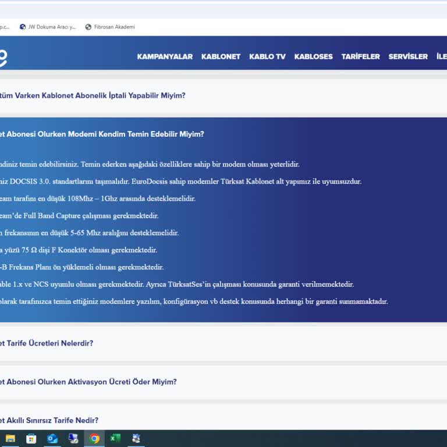Click the yazılım, konfigürasyon garanti line

194,301
